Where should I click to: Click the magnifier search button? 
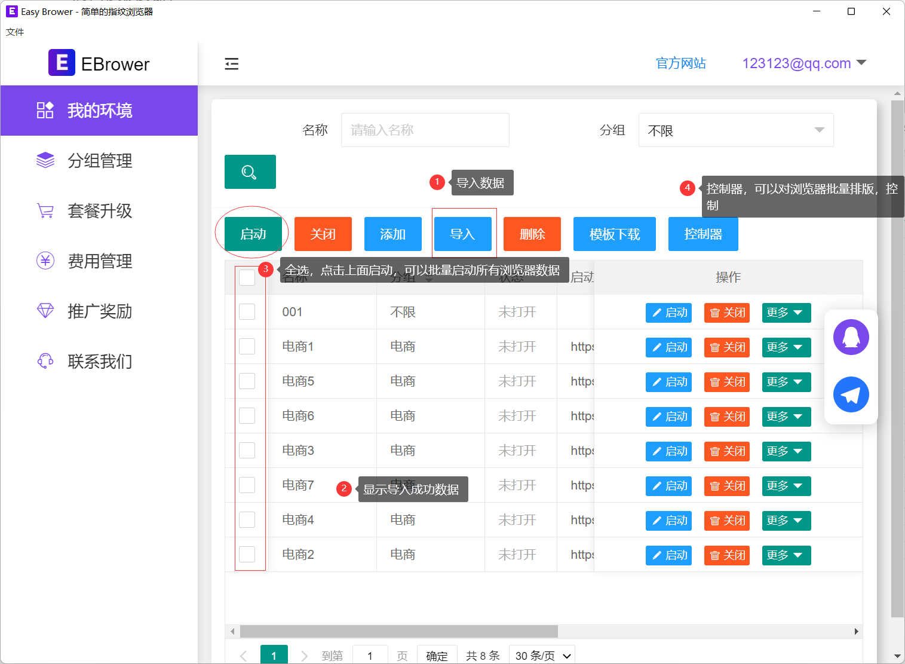[x=250, y=172]
